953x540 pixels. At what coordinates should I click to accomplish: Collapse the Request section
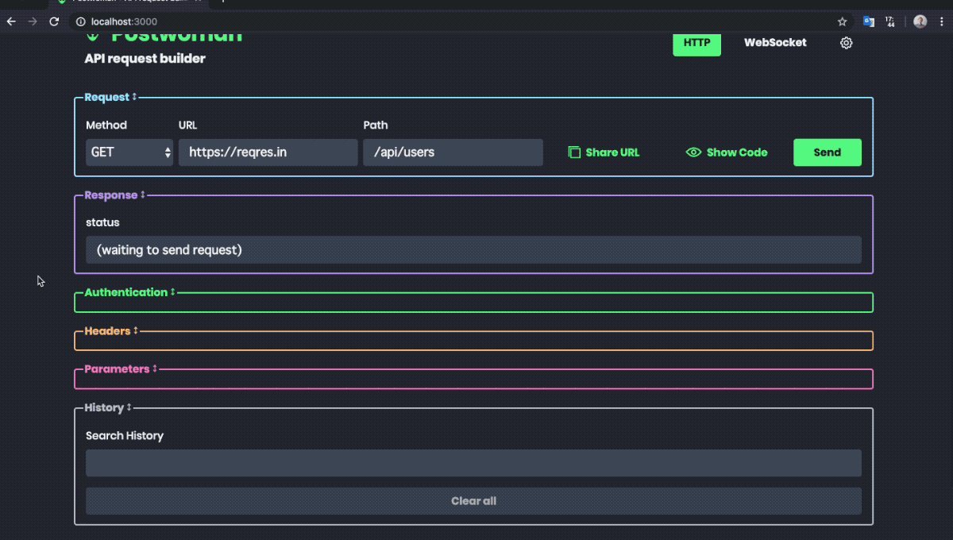pyautogui.click(x=111, y=97)
